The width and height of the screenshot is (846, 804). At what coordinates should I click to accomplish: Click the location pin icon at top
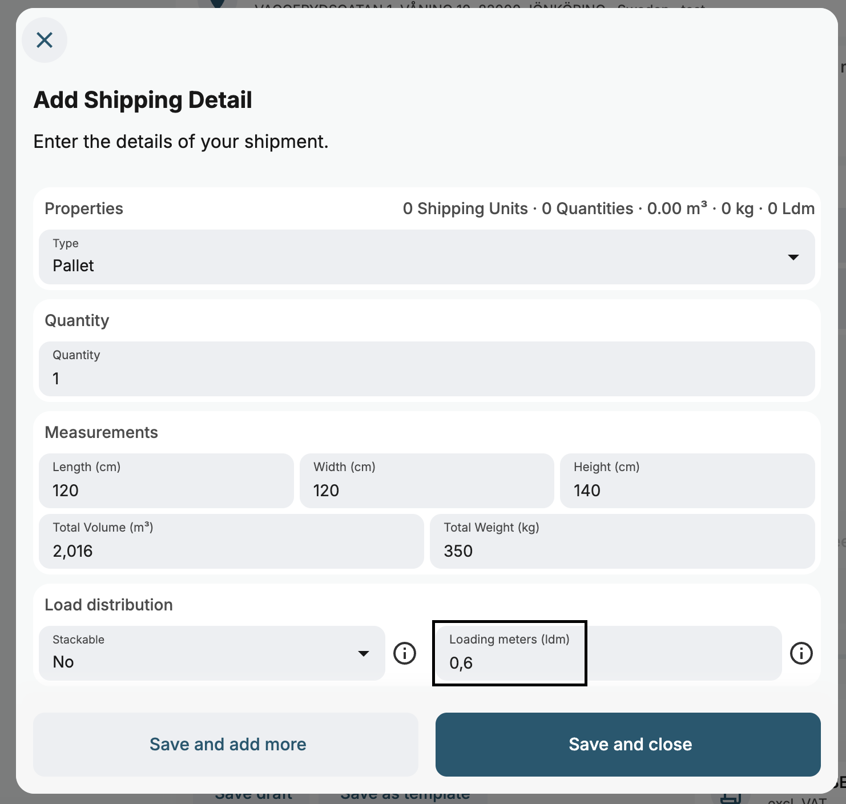tap(217, 4)
